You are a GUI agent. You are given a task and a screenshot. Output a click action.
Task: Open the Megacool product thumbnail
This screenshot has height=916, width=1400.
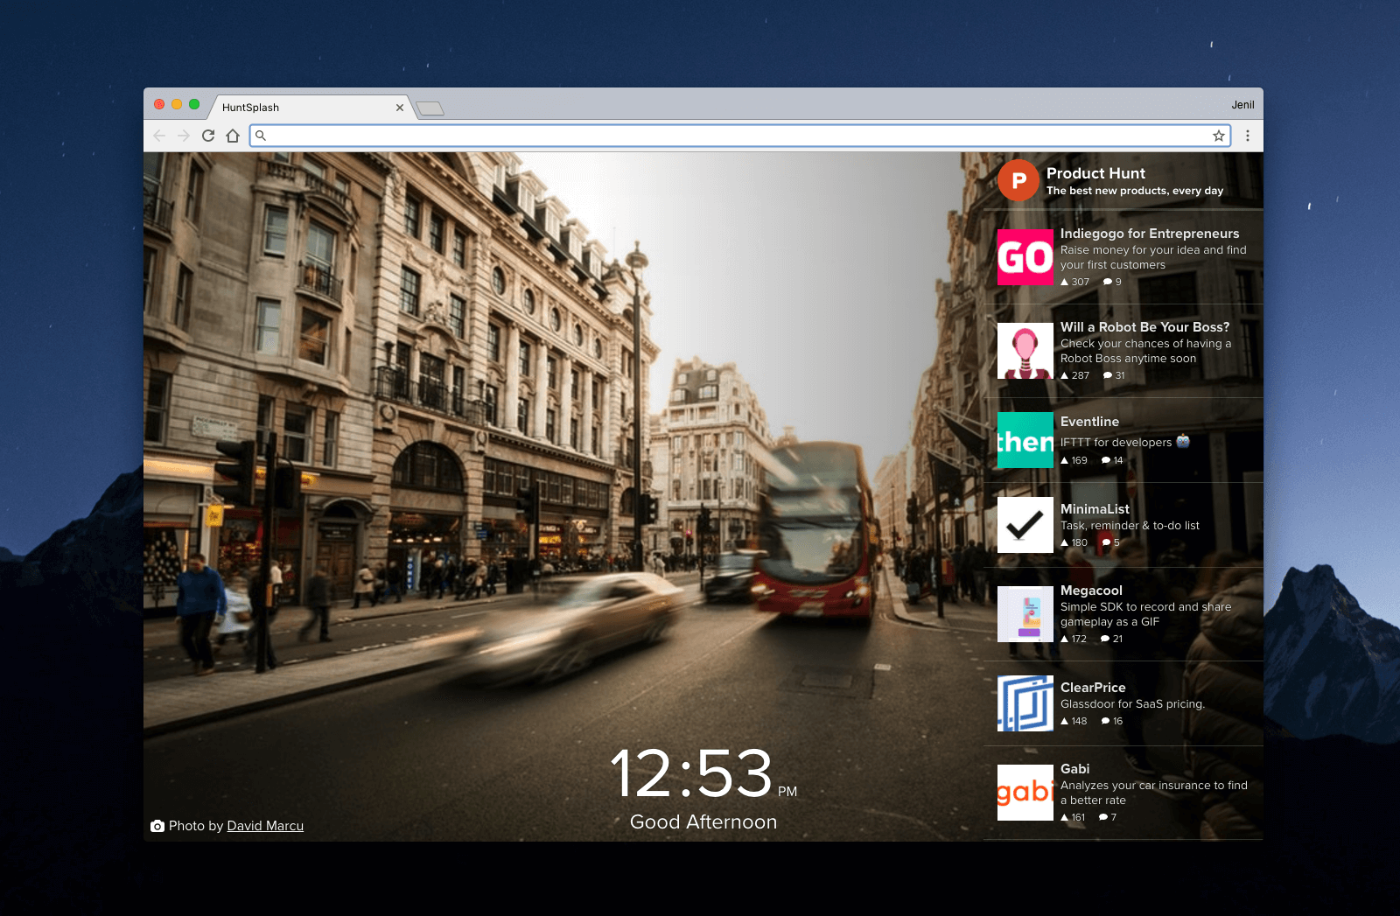tap(1025, 614)
